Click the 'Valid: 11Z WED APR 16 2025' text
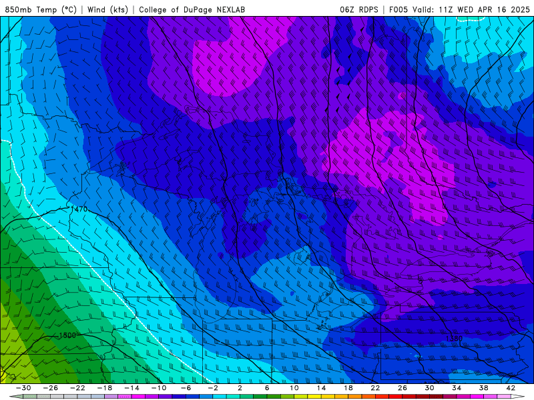The image size is (534, 400). pos(471,10)
